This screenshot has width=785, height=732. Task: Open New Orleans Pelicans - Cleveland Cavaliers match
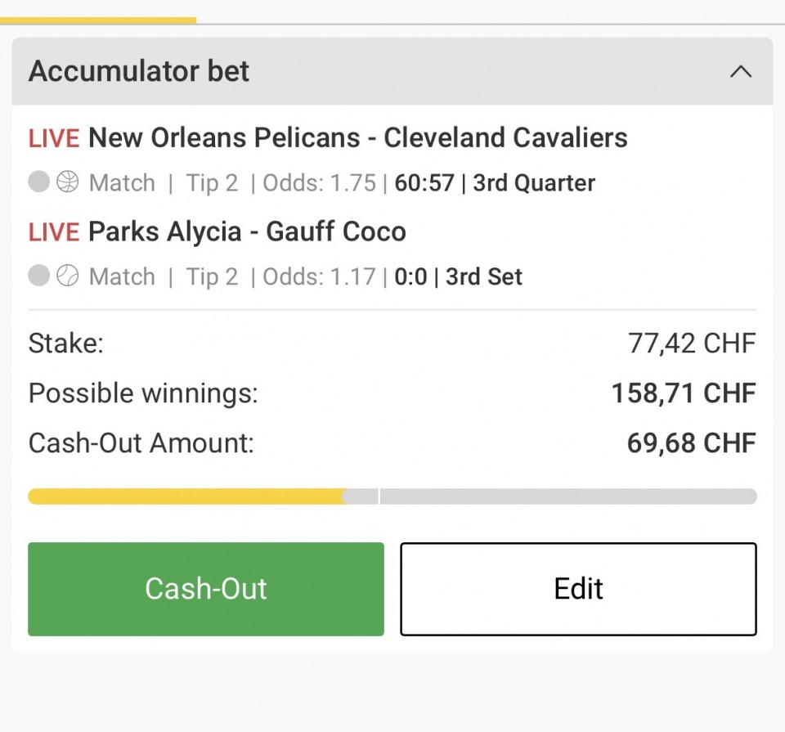point(357,137)
